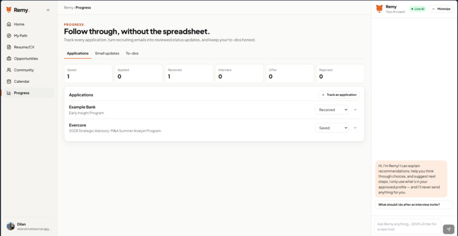Open Example Bank status dropdown
Screen dimensions: 458x236
point(331,109)
